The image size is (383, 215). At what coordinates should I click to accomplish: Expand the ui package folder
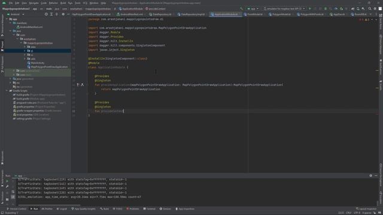[x=25, y=55]
